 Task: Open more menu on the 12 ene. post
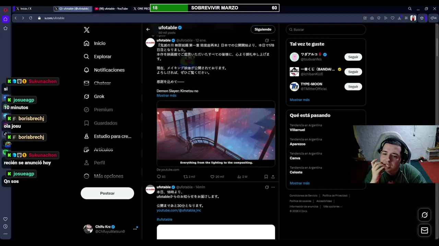click(x=273, y=40)
